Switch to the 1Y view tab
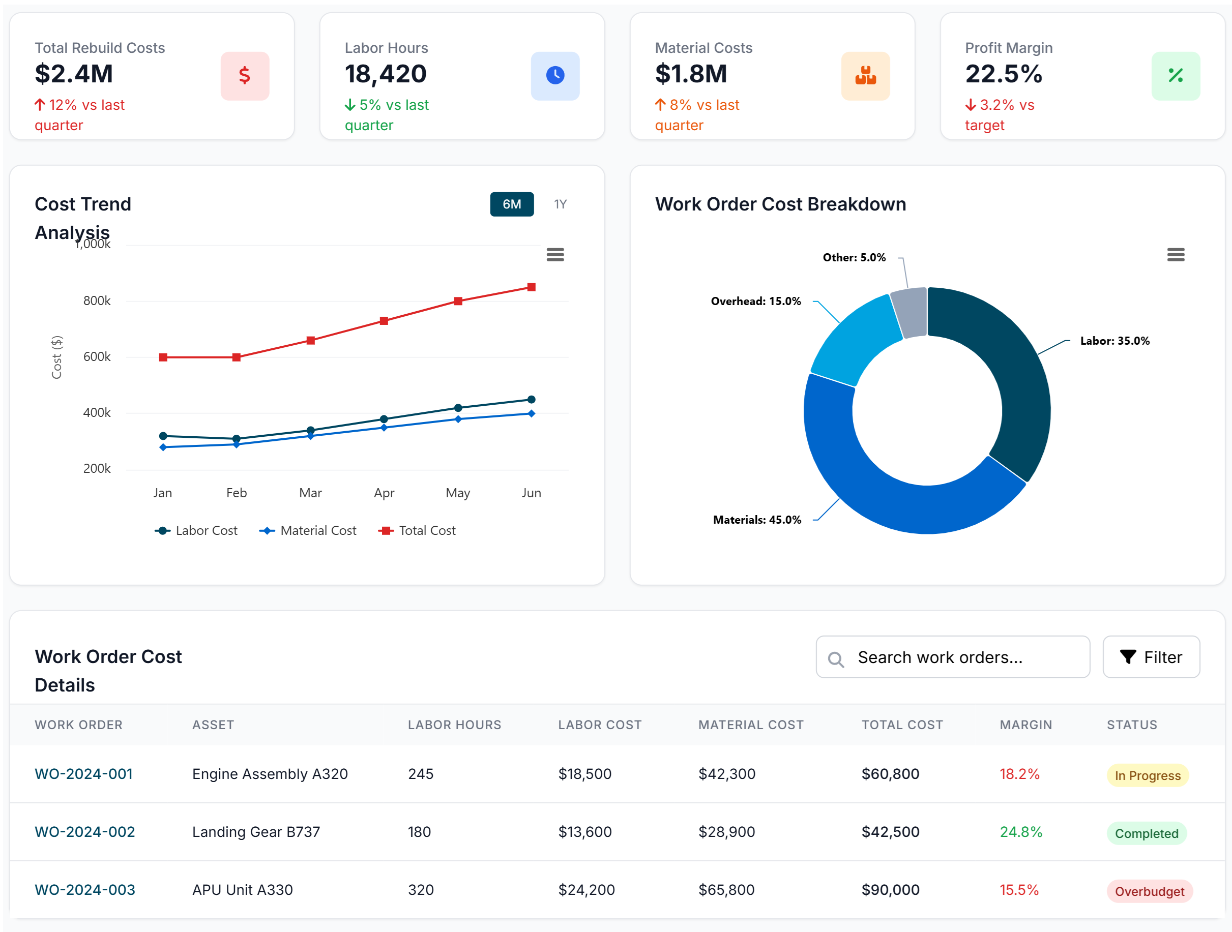This screenshot has width=1232, height=932. coord(560,204)
